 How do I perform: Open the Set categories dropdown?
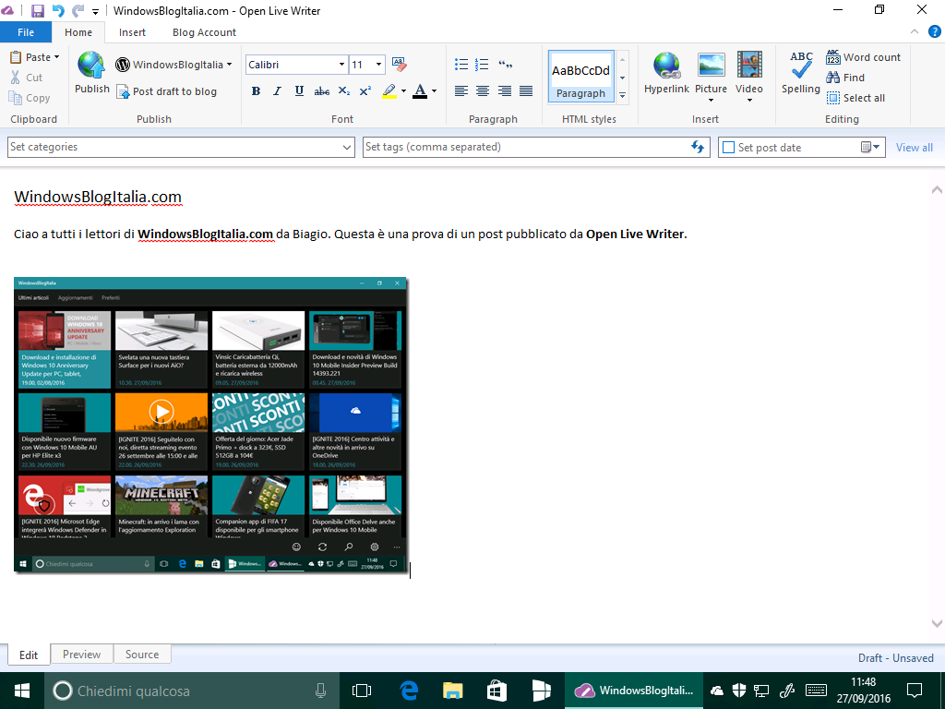coord(181,147)
